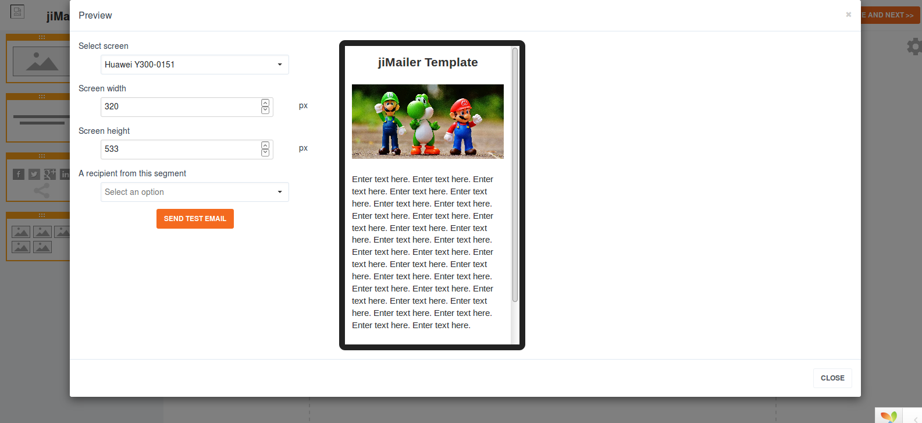This screenshot has height=423, width=922.
Task: Click the jiMailer Template heading in preview
Action: (428, 62)
